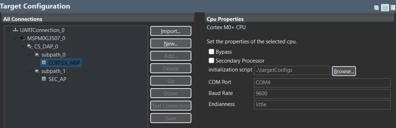This screenshot has height=128, width=396.
Task: Toggle the Secondary Processor checkbox
Action: tap(211, 61)
